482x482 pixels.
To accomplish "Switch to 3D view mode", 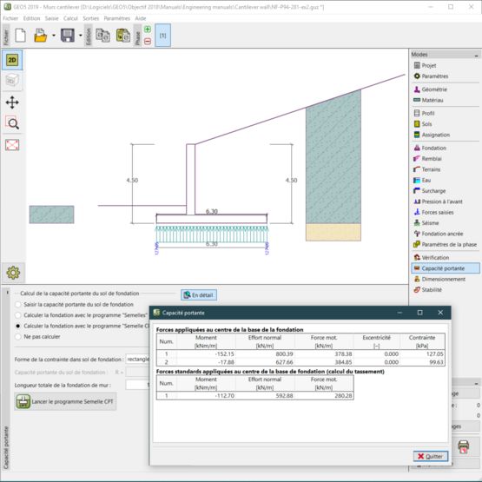I will click(x=12, y=81).
